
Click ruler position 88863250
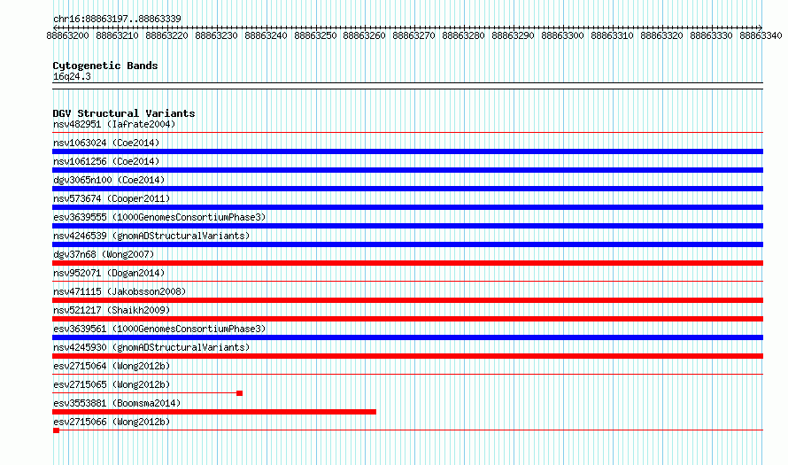coord(315,35)
